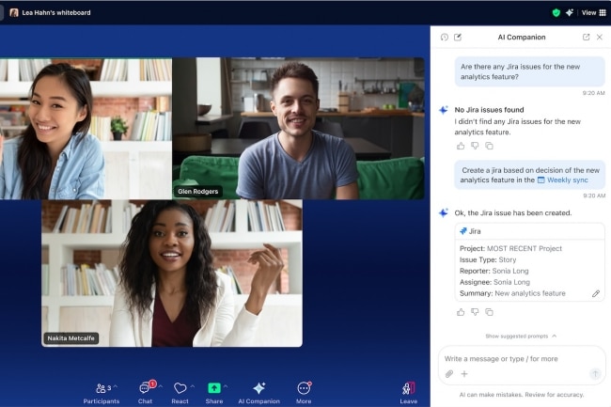Click the AI sparkle icon in title bar

[570, 13]
